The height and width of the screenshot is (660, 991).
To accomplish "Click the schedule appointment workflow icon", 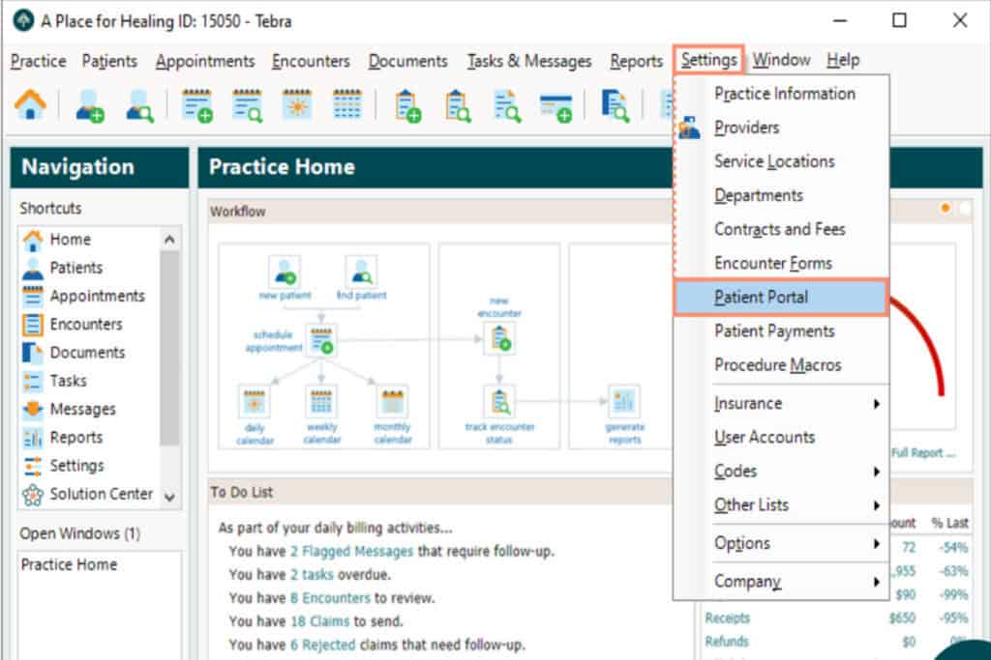I will click(320, 340).
